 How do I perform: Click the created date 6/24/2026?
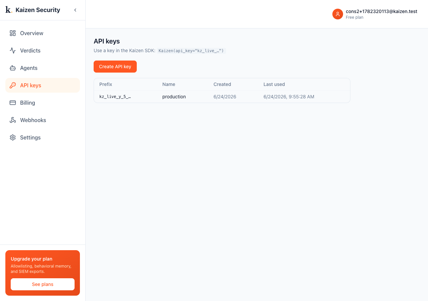click(225, 97)
